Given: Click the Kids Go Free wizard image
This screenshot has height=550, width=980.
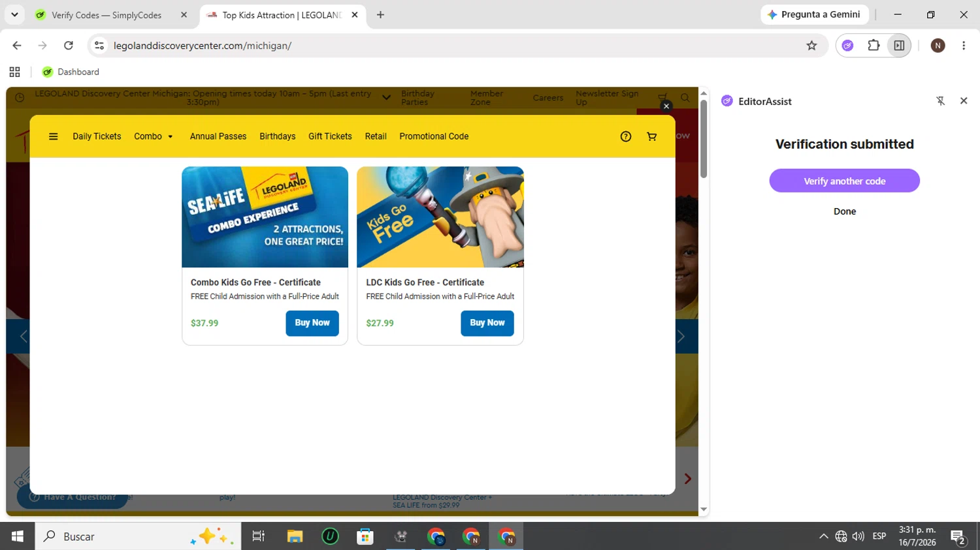Looking at the screenshot, I should 440,217.
